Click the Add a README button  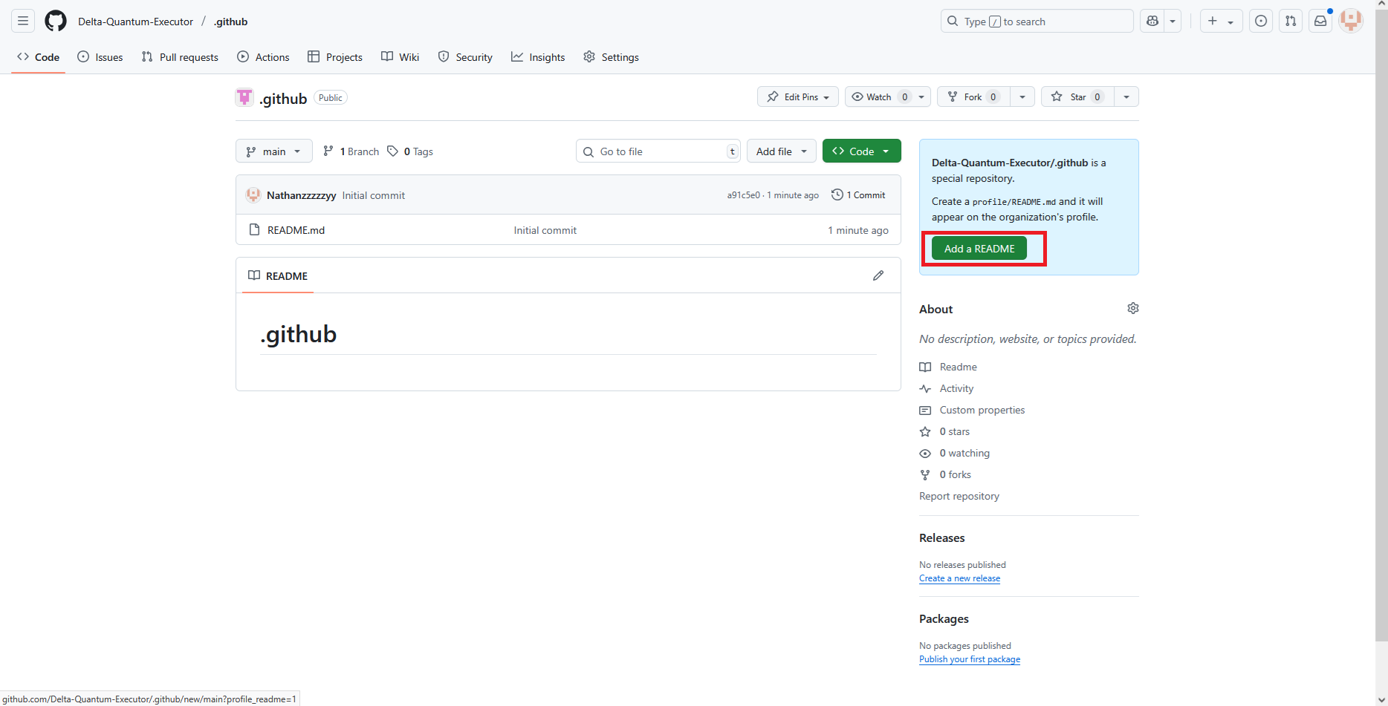point(979,249)
